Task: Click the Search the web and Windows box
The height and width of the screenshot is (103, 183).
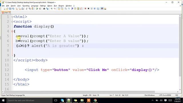Action: (29, 100)
